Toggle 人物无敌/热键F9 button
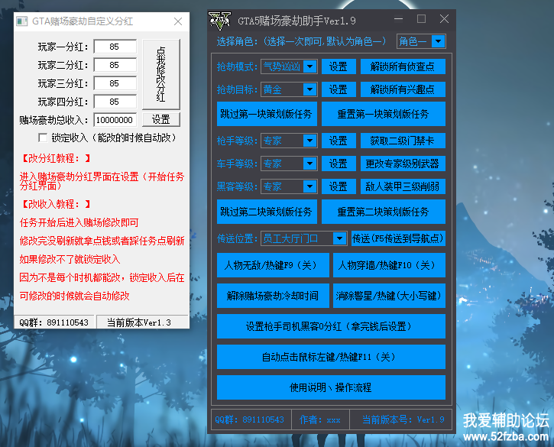The height and width of the screenshot is (447, 554). tap(273, 265)
